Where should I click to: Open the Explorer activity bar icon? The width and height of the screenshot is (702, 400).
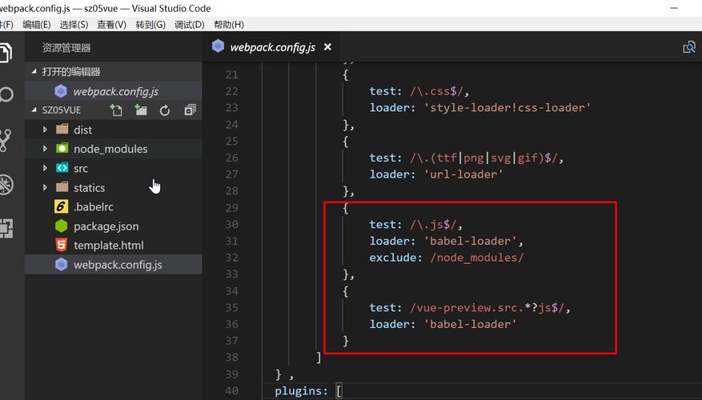click(x=6, y=52)
